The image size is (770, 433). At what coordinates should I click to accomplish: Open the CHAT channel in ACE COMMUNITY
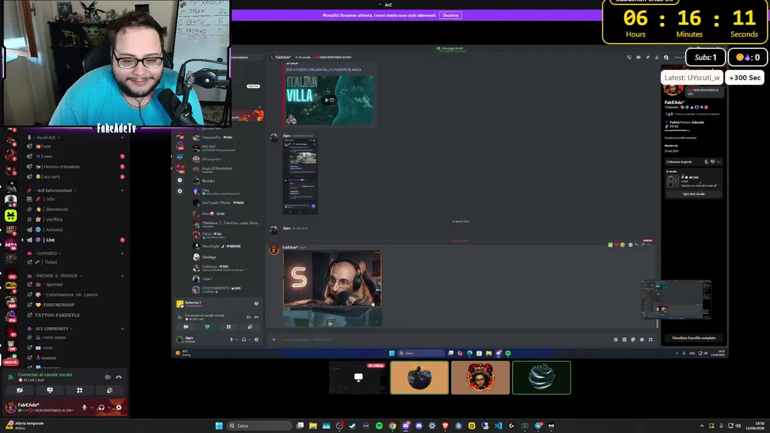point(75,348)
